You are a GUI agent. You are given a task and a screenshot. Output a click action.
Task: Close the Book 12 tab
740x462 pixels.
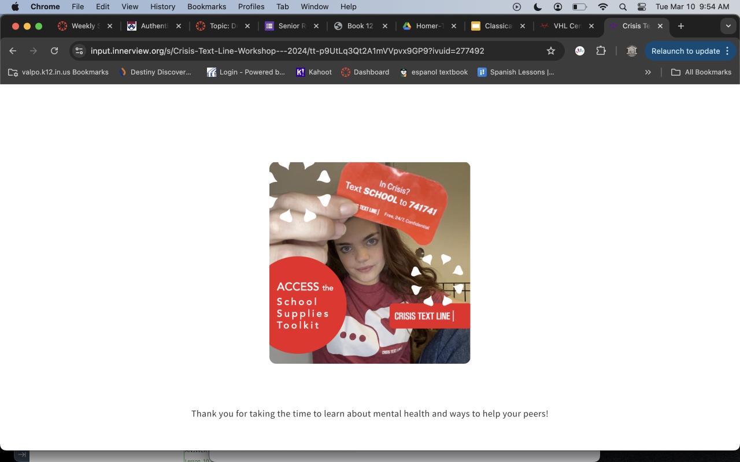pyautogui.click(x=385, y=26)
